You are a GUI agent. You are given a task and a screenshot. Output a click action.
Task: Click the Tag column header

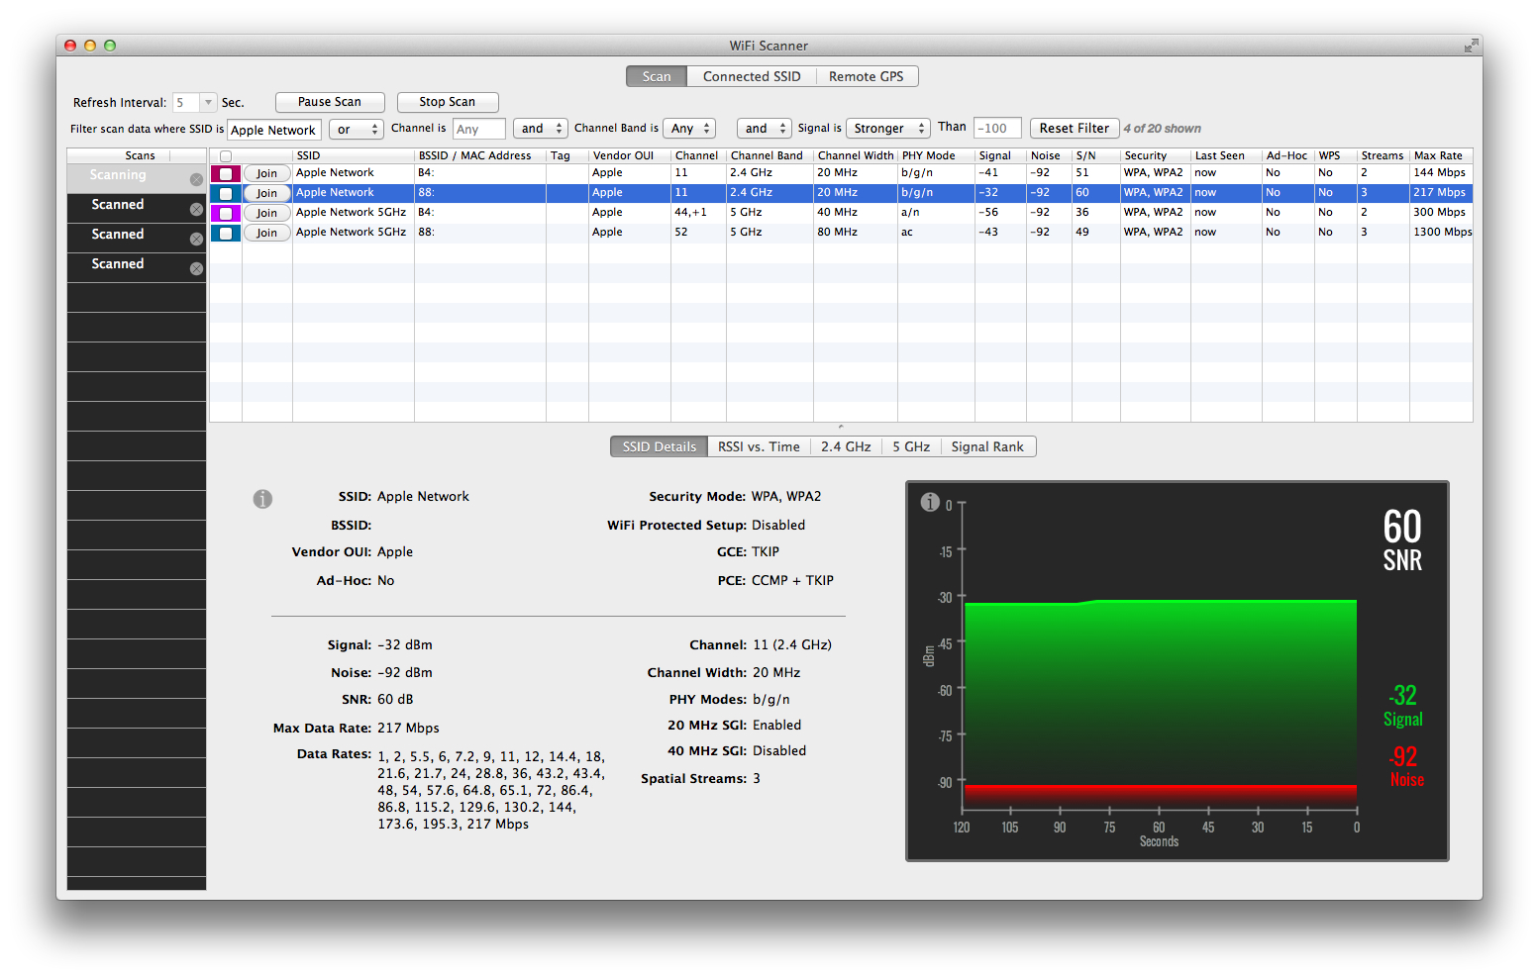pos(567,155)
